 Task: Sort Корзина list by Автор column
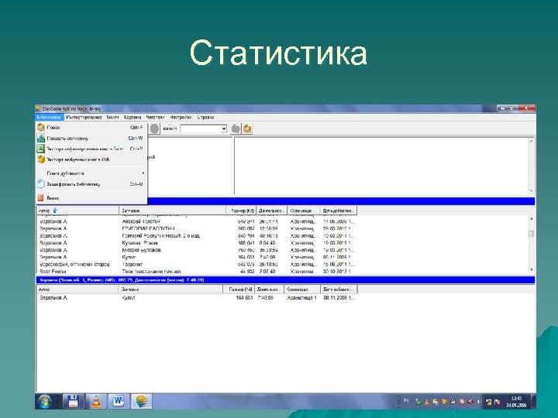77,290
